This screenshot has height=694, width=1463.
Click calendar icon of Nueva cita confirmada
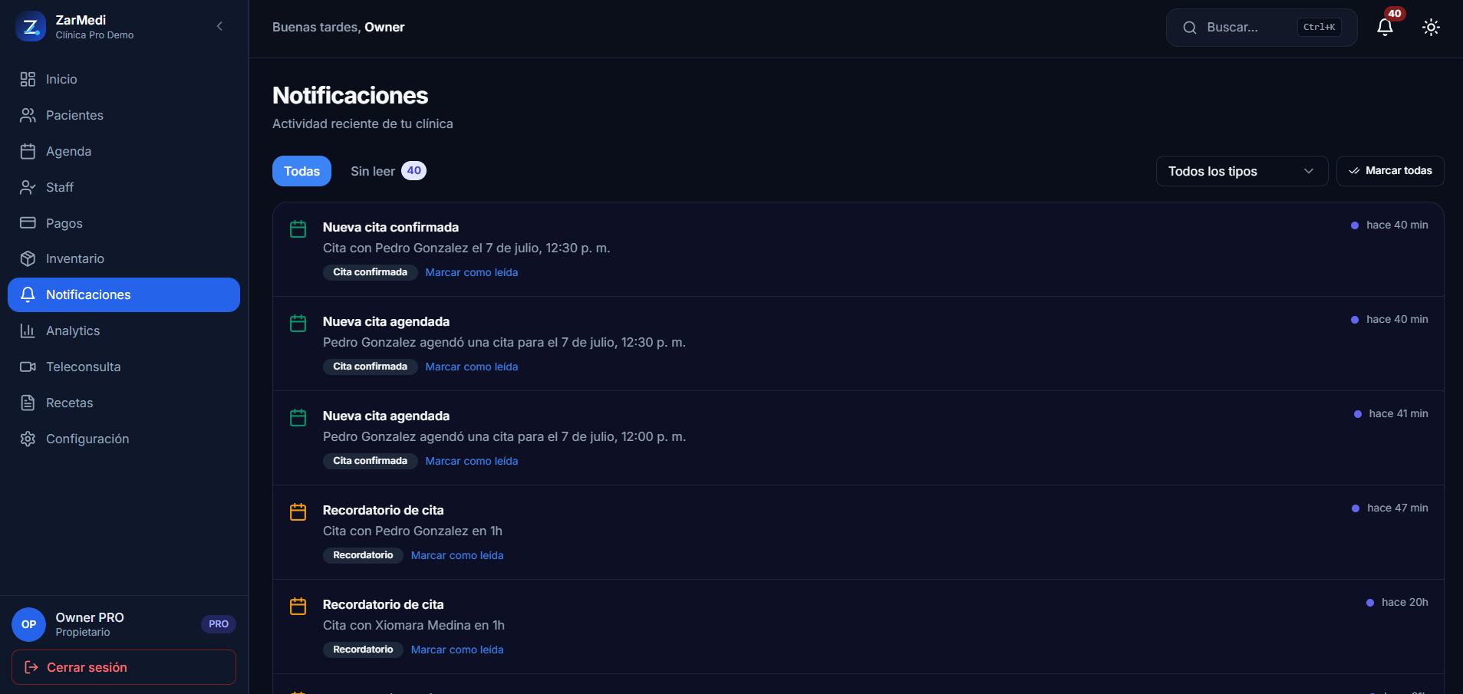[x=298, y=229]
